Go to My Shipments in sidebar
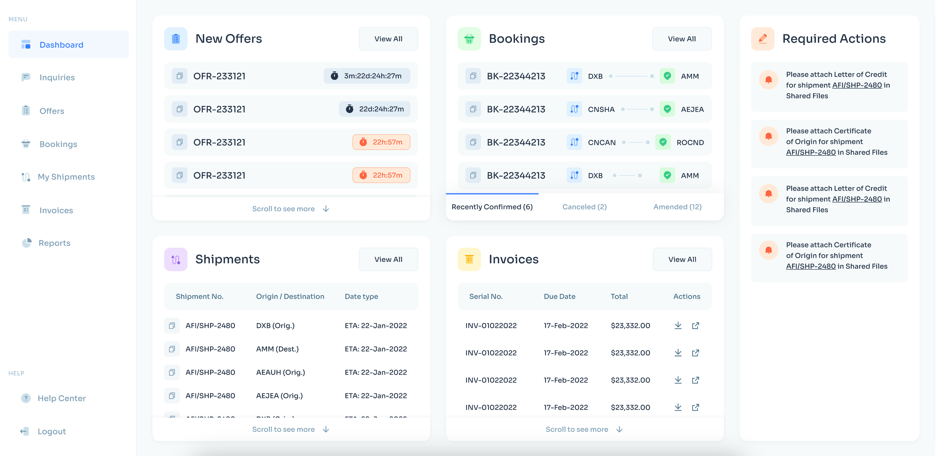Image resolution: width=936 pixels, height=456 pixels. tap(66, 177)
